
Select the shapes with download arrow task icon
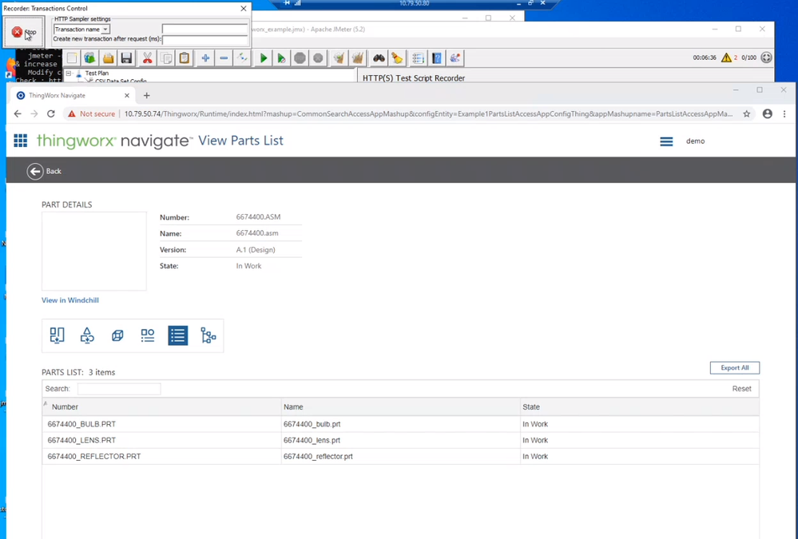pos(87,335)
